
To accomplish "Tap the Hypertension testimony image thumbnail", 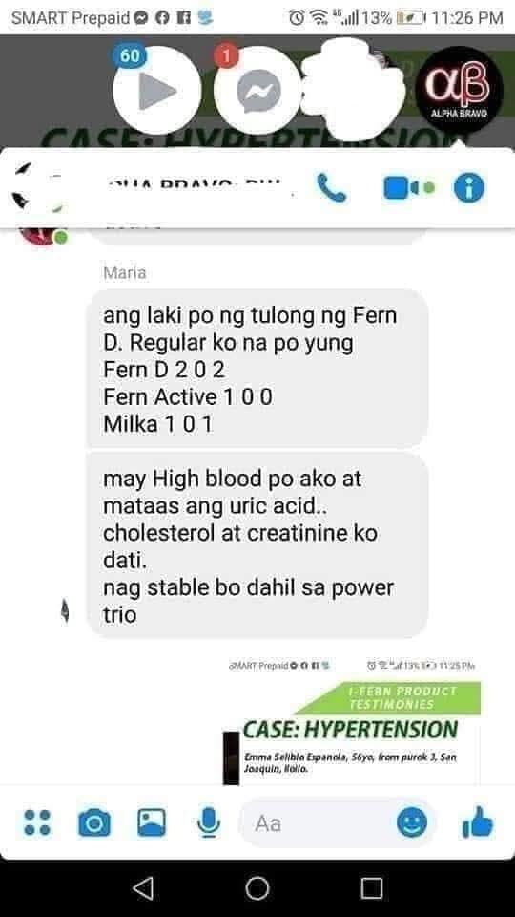I will tap(352, 734).
